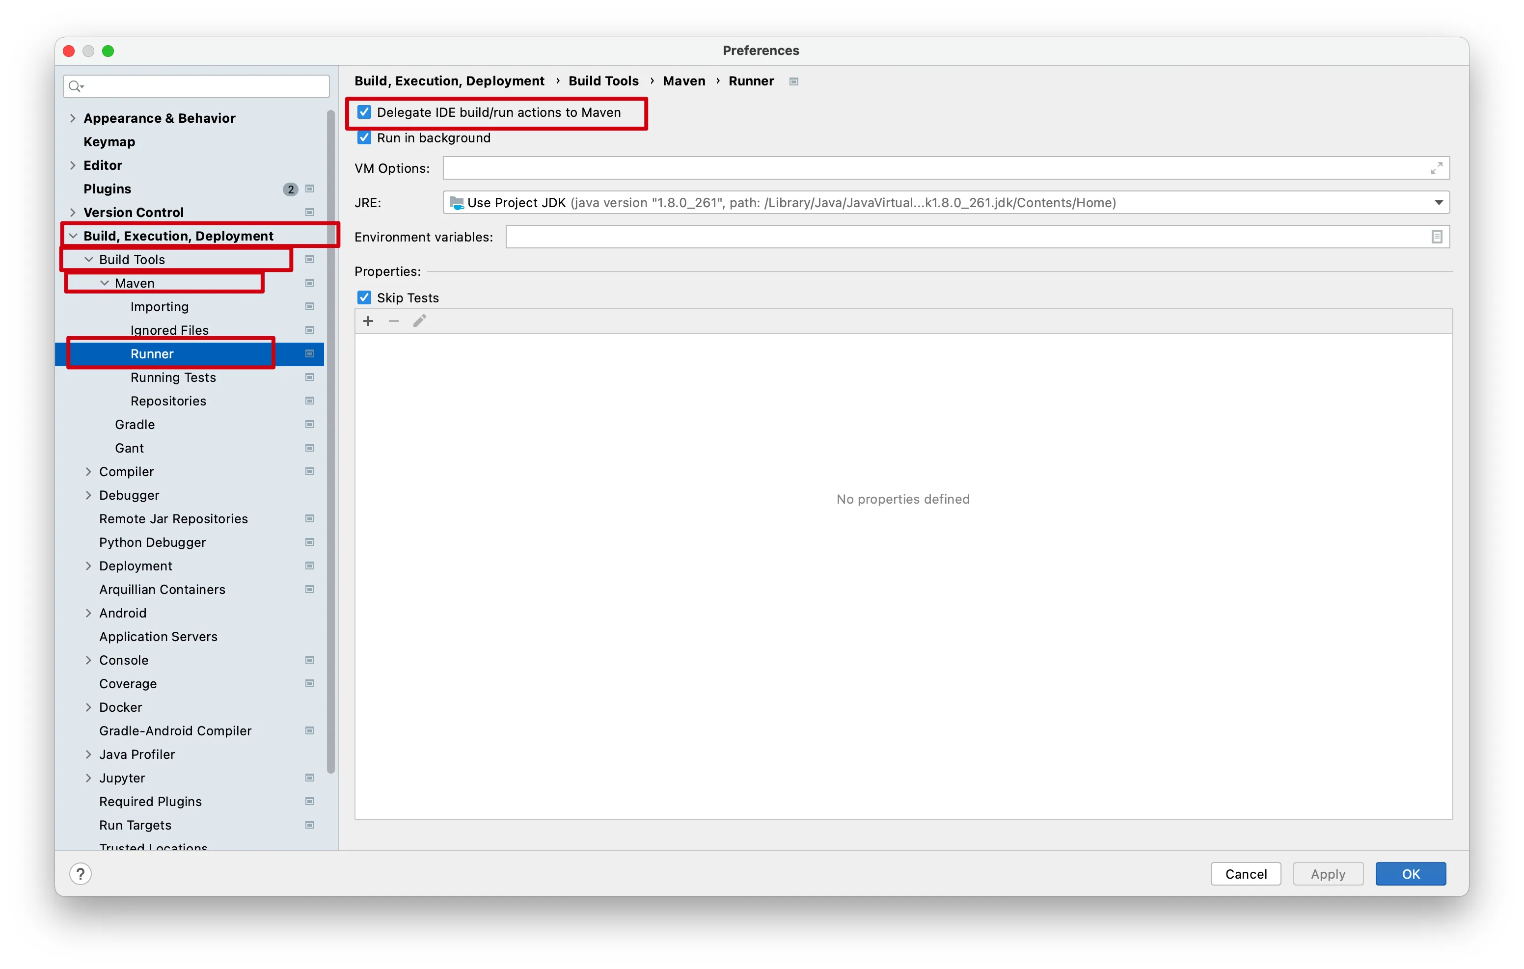Click the project-level icon beside Coverage
The width and height of the screenshot is (1524, 969).
coord(310,684)
